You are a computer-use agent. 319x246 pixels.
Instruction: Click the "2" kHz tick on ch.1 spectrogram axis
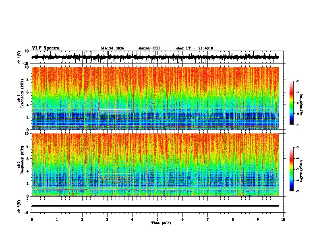point(28,117)
